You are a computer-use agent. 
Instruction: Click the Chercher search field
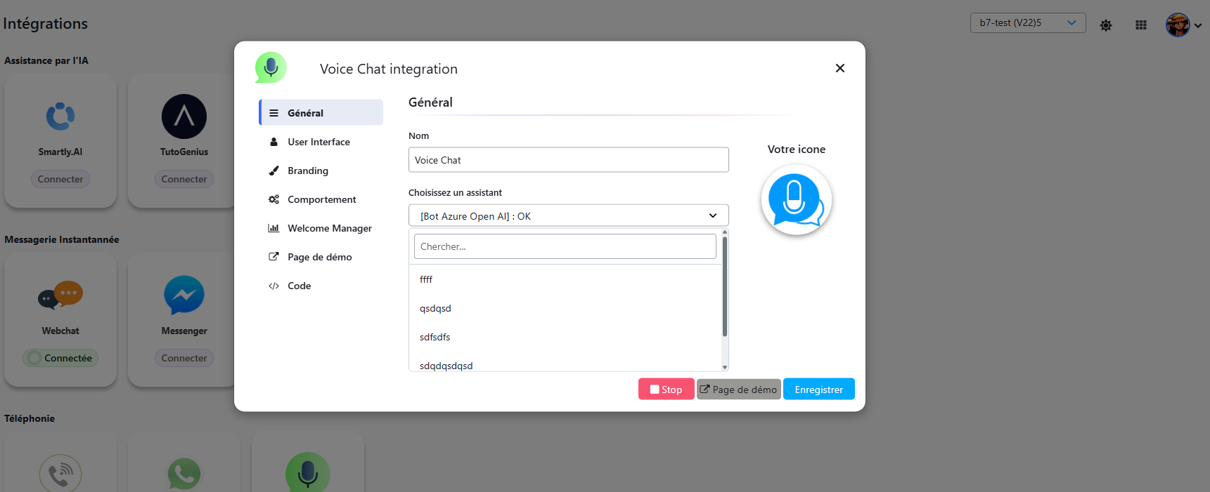pyautogui.click(x=565, y=246)
